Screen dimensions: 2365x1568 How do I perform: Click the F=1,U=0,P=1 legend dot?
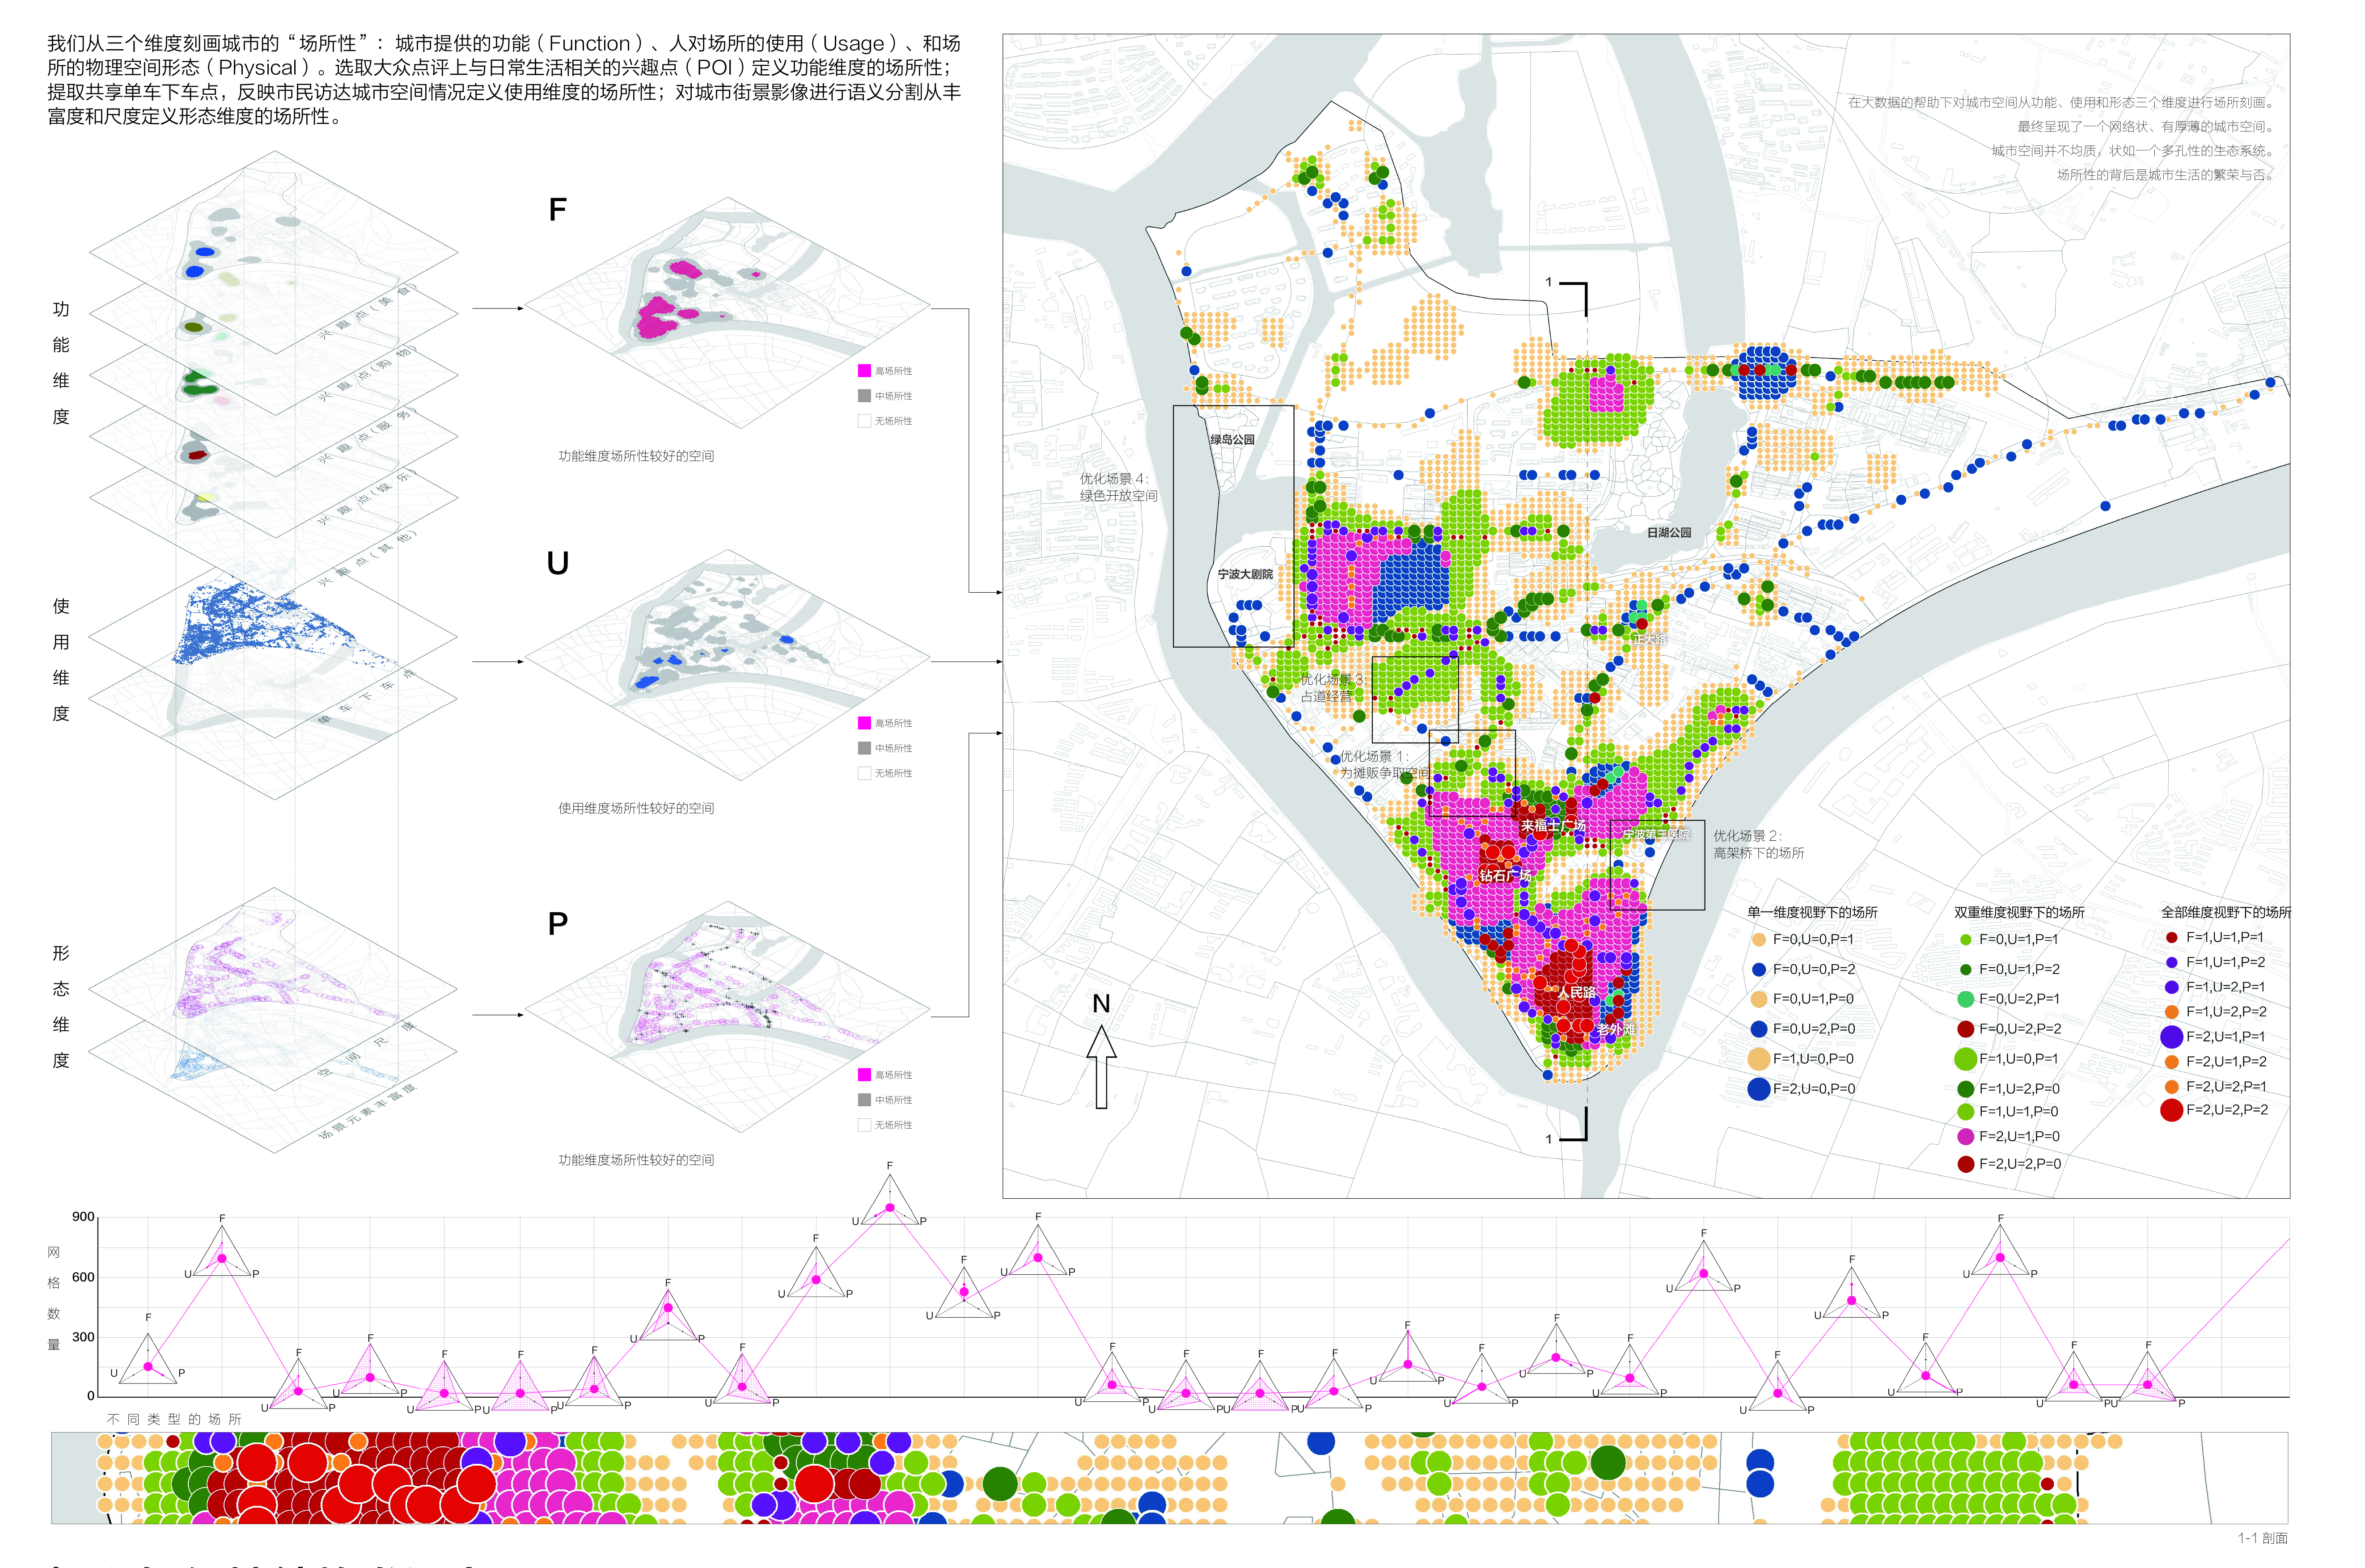tap(1966, 1059)
